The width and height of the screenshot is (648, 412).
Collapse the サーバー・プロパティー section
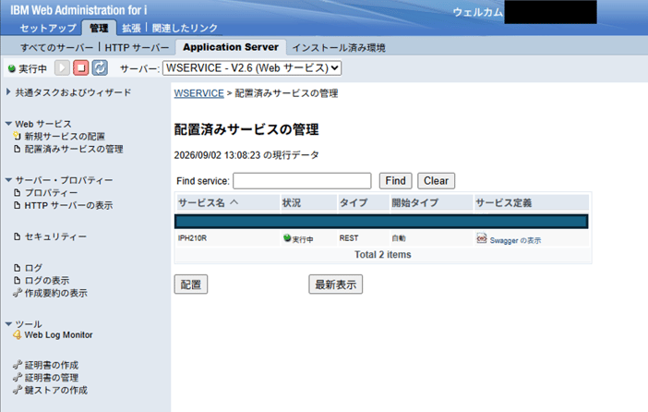coord(8,180)
